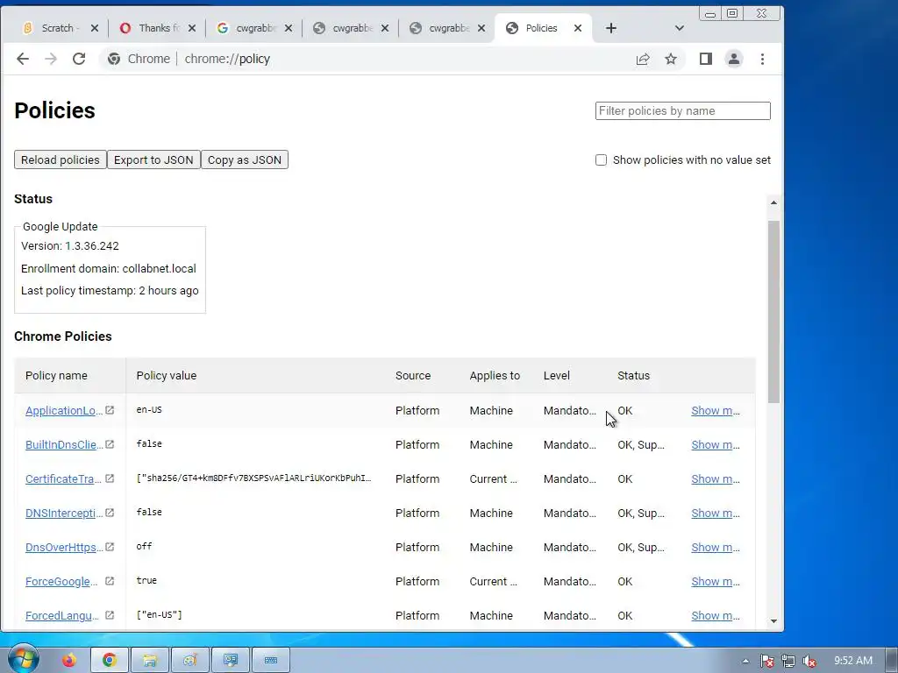
Task: Open the tab search dropdown chevron
Action: coord(680,28)
